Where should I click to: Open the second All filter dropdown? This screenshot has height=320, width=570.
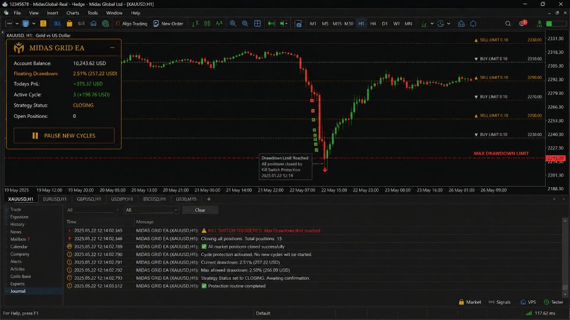pyautogui.click(x=151, y=210)
